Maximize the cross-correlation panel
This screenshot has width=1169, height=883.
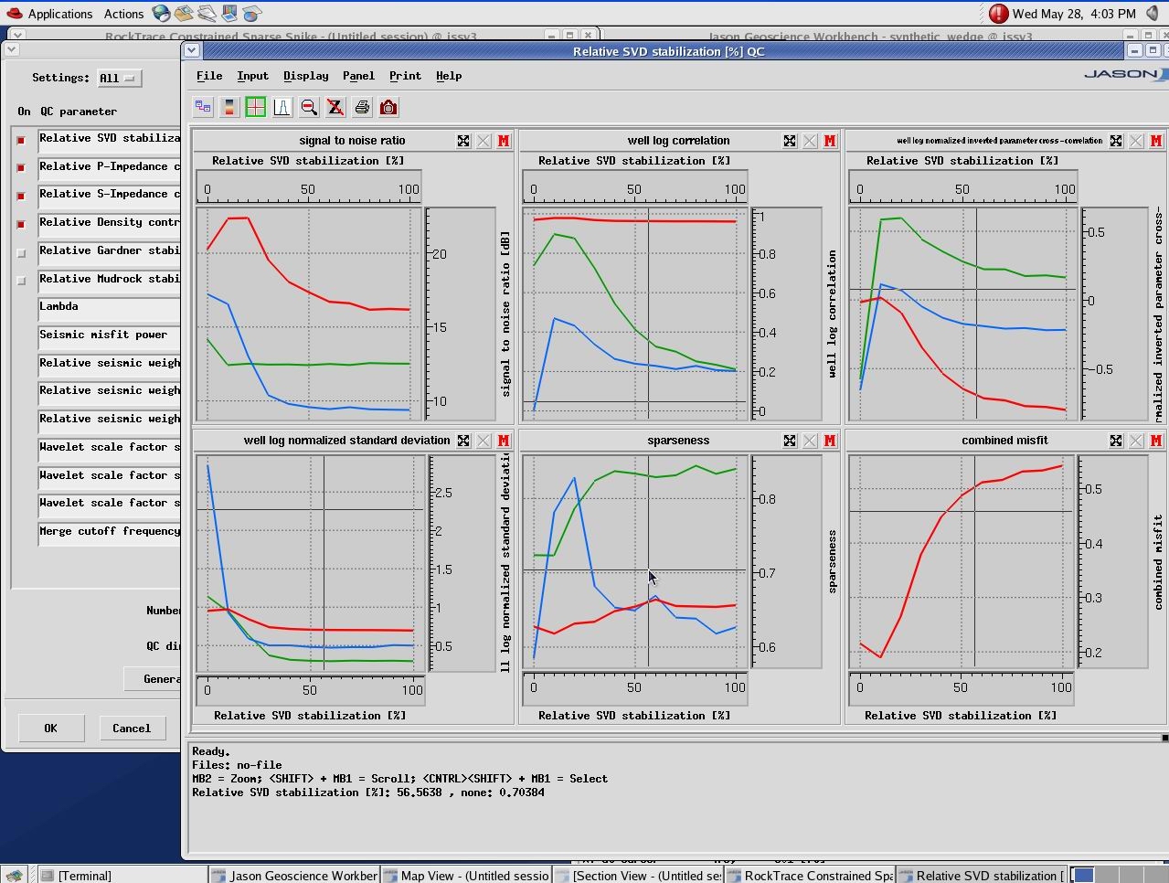coord(1116,141)
